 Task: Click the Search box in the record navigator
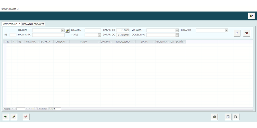pyautogui.click(x=55, y=109)
